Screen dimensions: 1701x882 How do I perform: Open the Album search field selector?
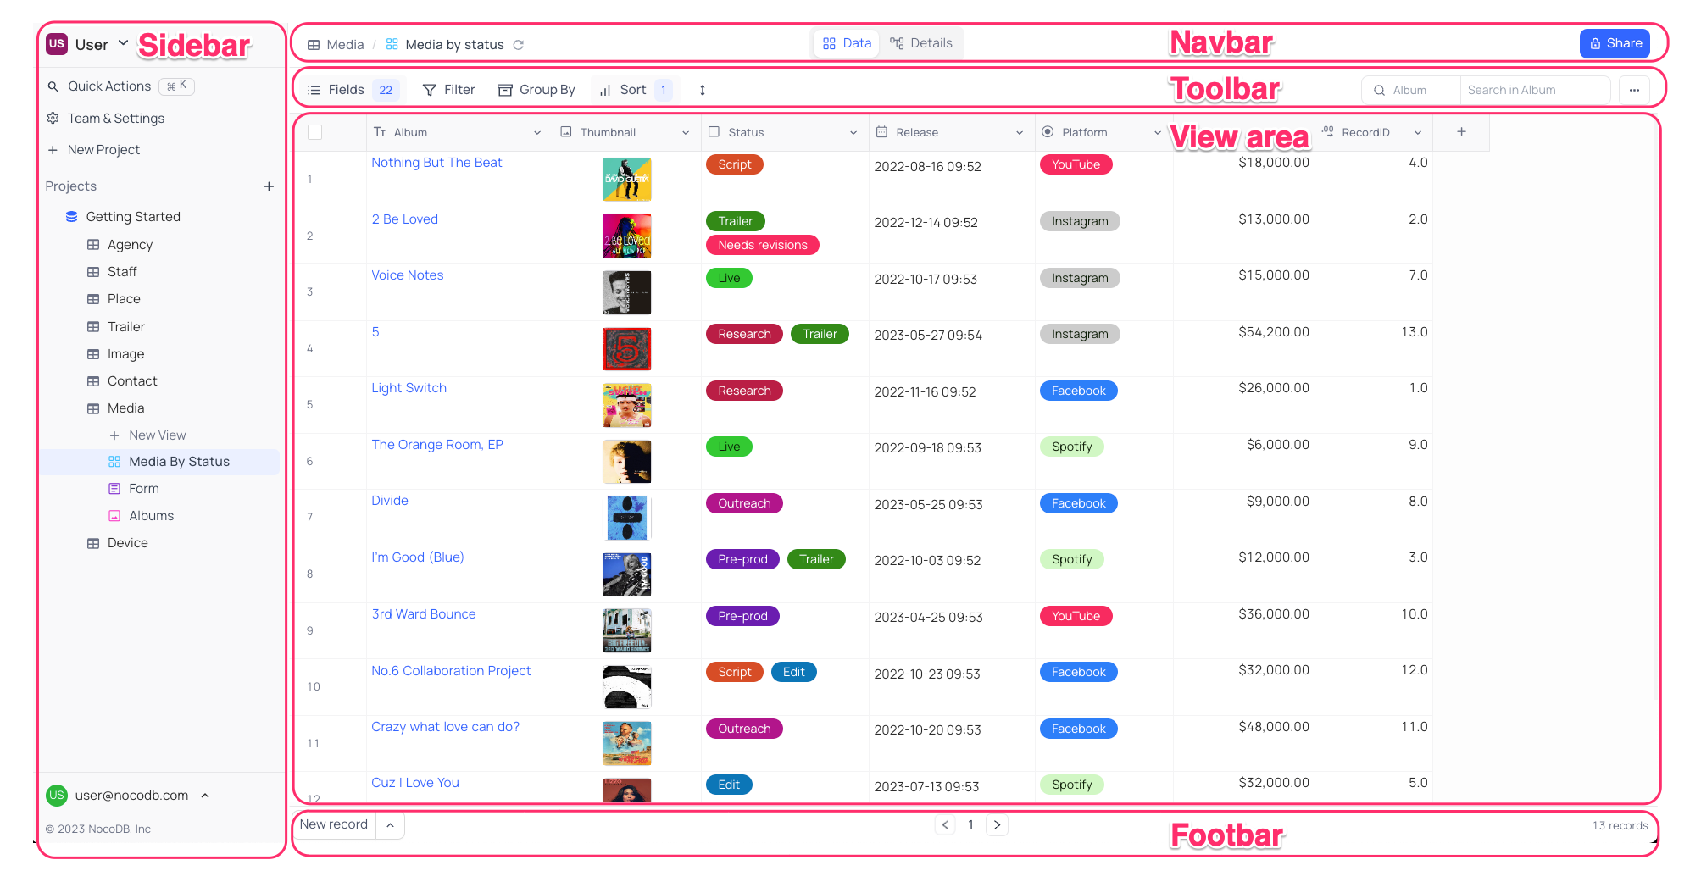(1411, 90)
